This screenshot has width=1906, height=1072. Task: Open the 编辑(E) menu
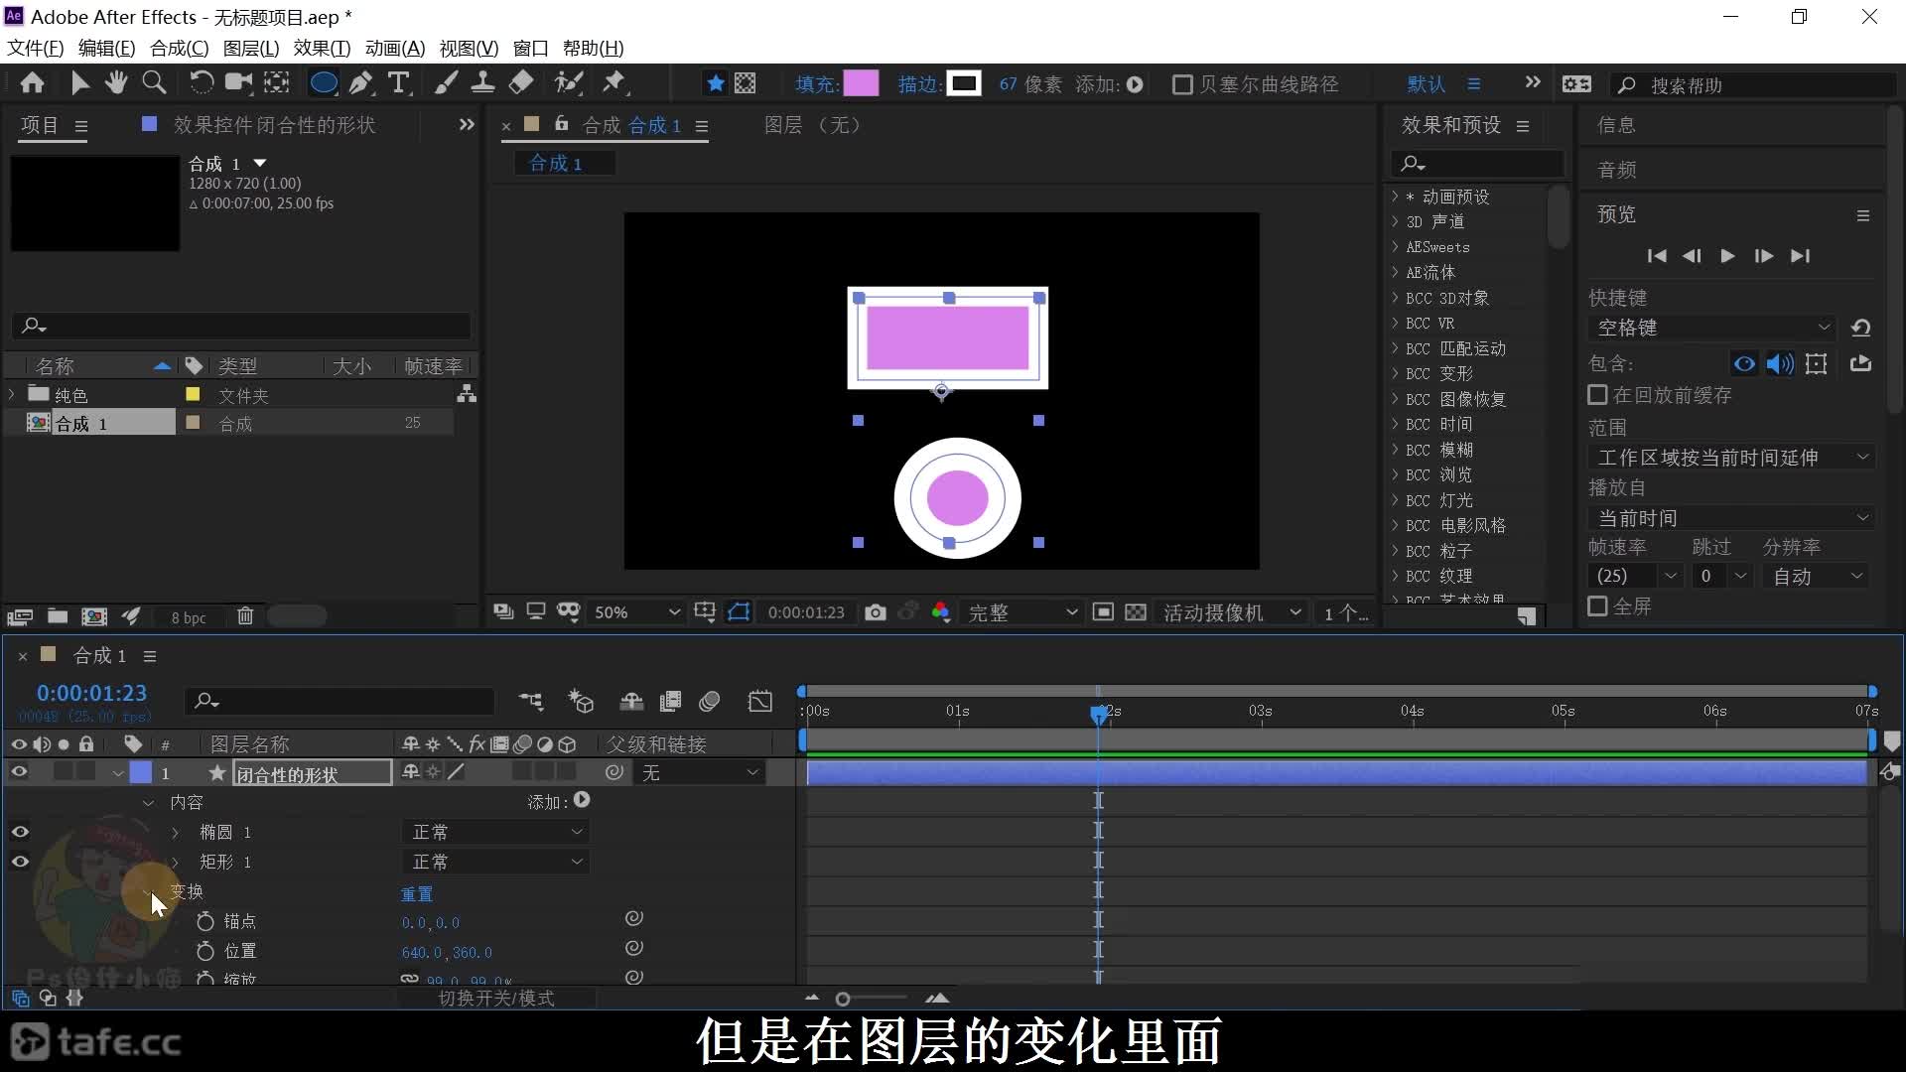[x=106, y=48]
